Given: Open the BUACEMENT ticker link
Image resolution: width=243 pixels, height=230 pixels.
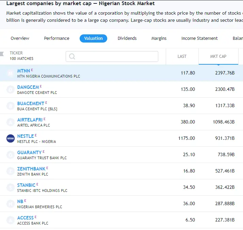Looking at the screenshot, I should [31, 103].
